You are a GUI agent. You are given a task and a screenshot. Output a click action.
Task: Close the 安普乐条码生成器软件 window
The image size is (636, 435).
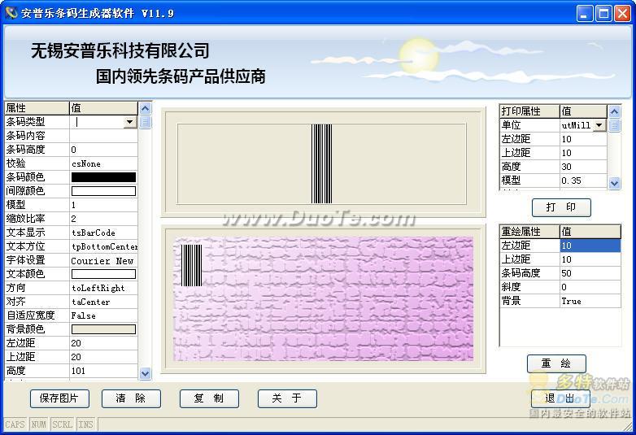(623, 14)
